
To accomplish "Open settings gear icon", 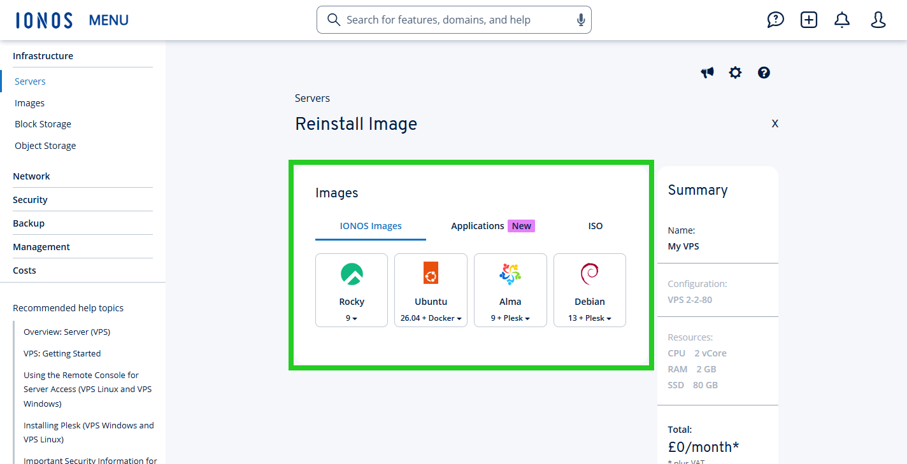I will [x=736, y=73].
